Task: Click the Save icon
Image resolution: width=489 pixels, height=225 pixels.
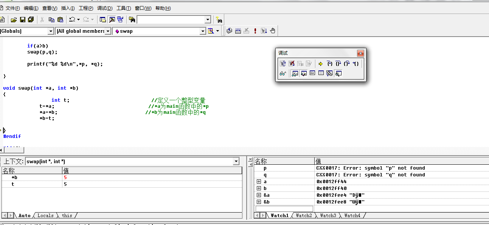Action: point(22,20)
